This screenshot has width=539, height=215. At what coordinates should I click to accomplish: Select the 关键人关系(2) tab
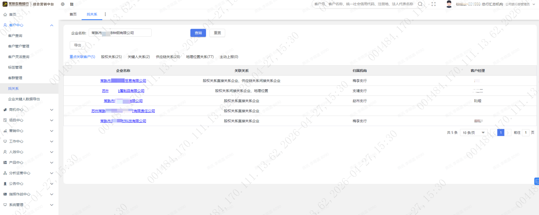coord(139,57)
